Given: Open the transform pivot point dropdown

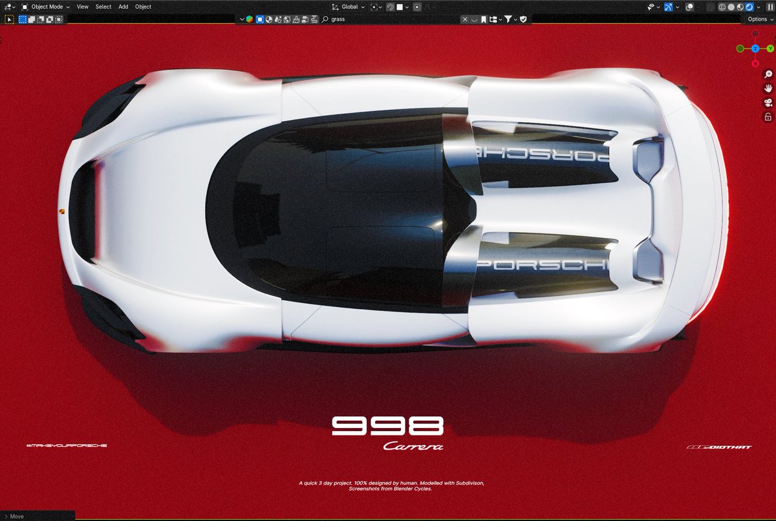Looking at the screenshot, I should click(376, 6).
